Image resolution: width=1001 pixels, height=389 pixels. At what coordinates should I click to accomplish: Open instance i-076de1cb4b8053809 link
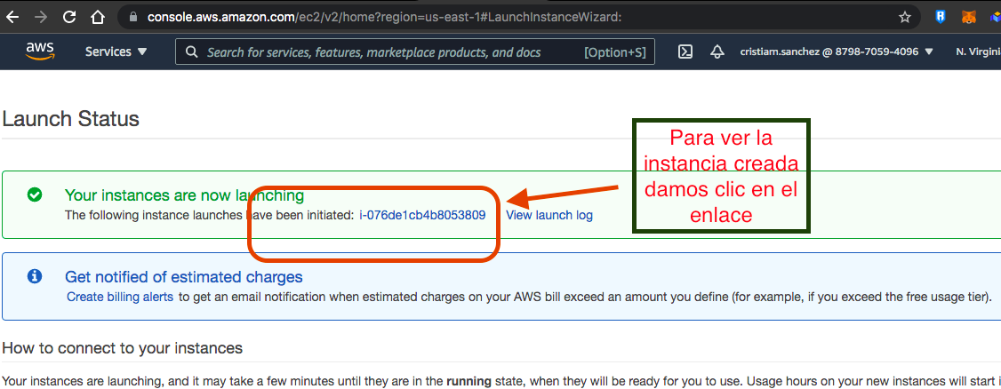[x=422, y=215]
